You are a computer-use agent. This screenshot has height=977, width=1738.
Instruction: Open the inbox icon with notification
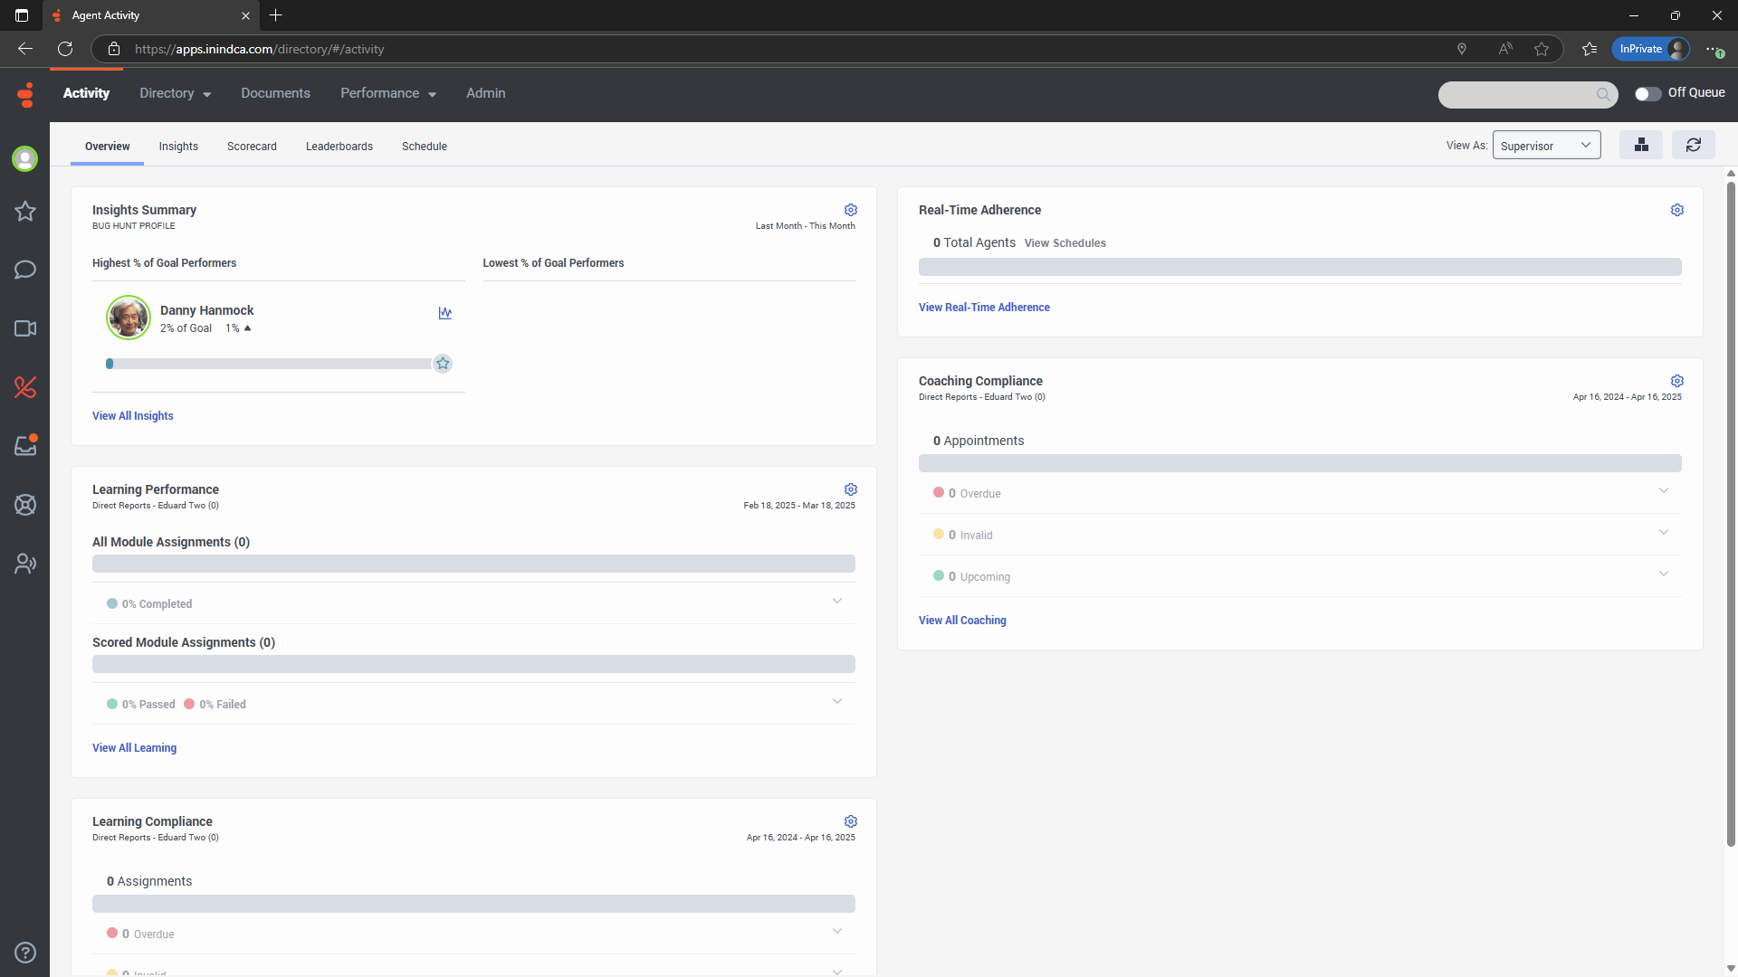coord(25,445)
